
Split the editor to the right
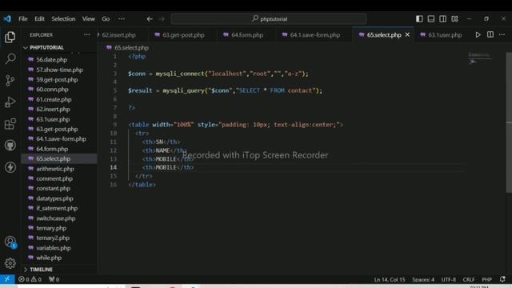pyautogui.click(x=490, y=34)
